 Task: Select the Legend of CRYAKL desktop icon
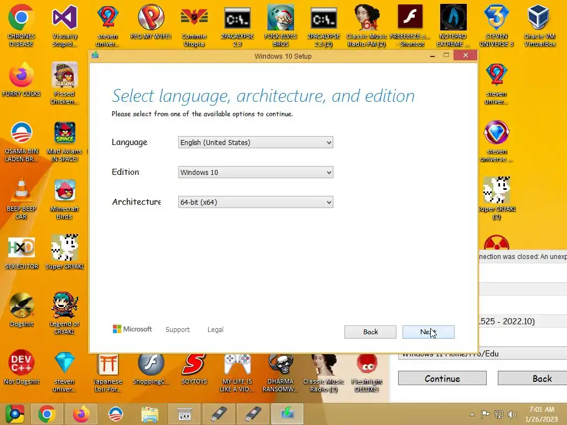pyautogui.click(x=65, y=313)
